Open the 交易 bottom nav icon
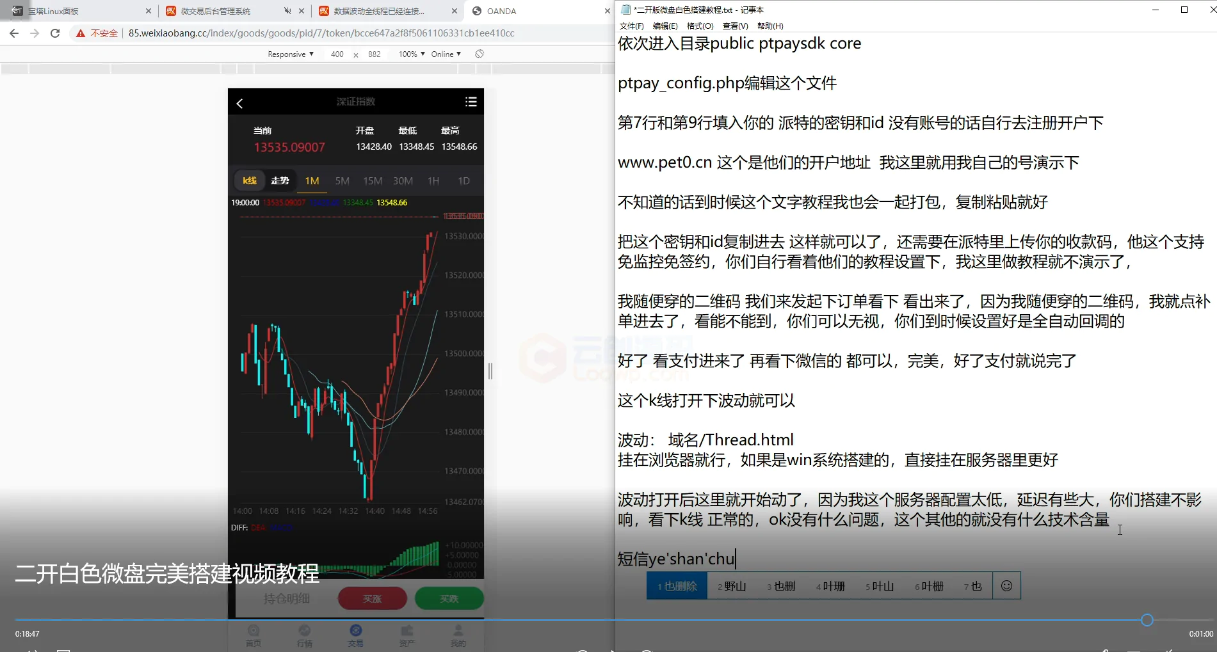 (356, 635)
